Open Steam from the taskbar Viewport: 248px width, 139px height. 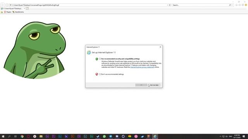tap(98, 136)
